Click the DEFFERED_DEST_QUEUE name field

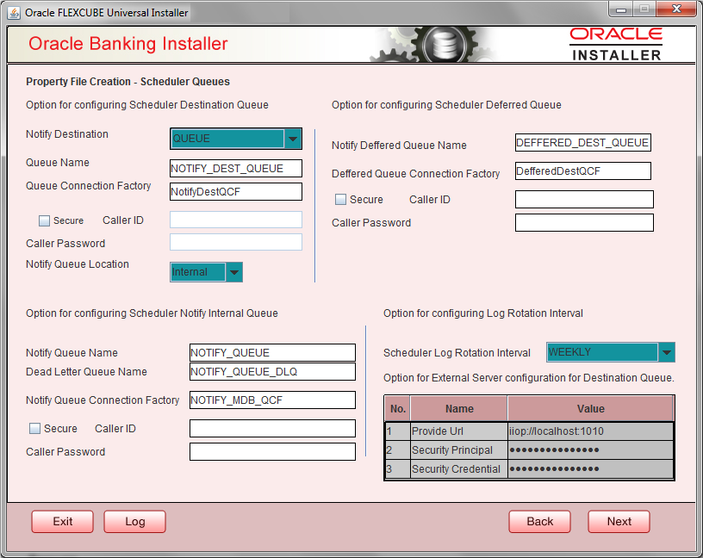click(x=583, y=142)
